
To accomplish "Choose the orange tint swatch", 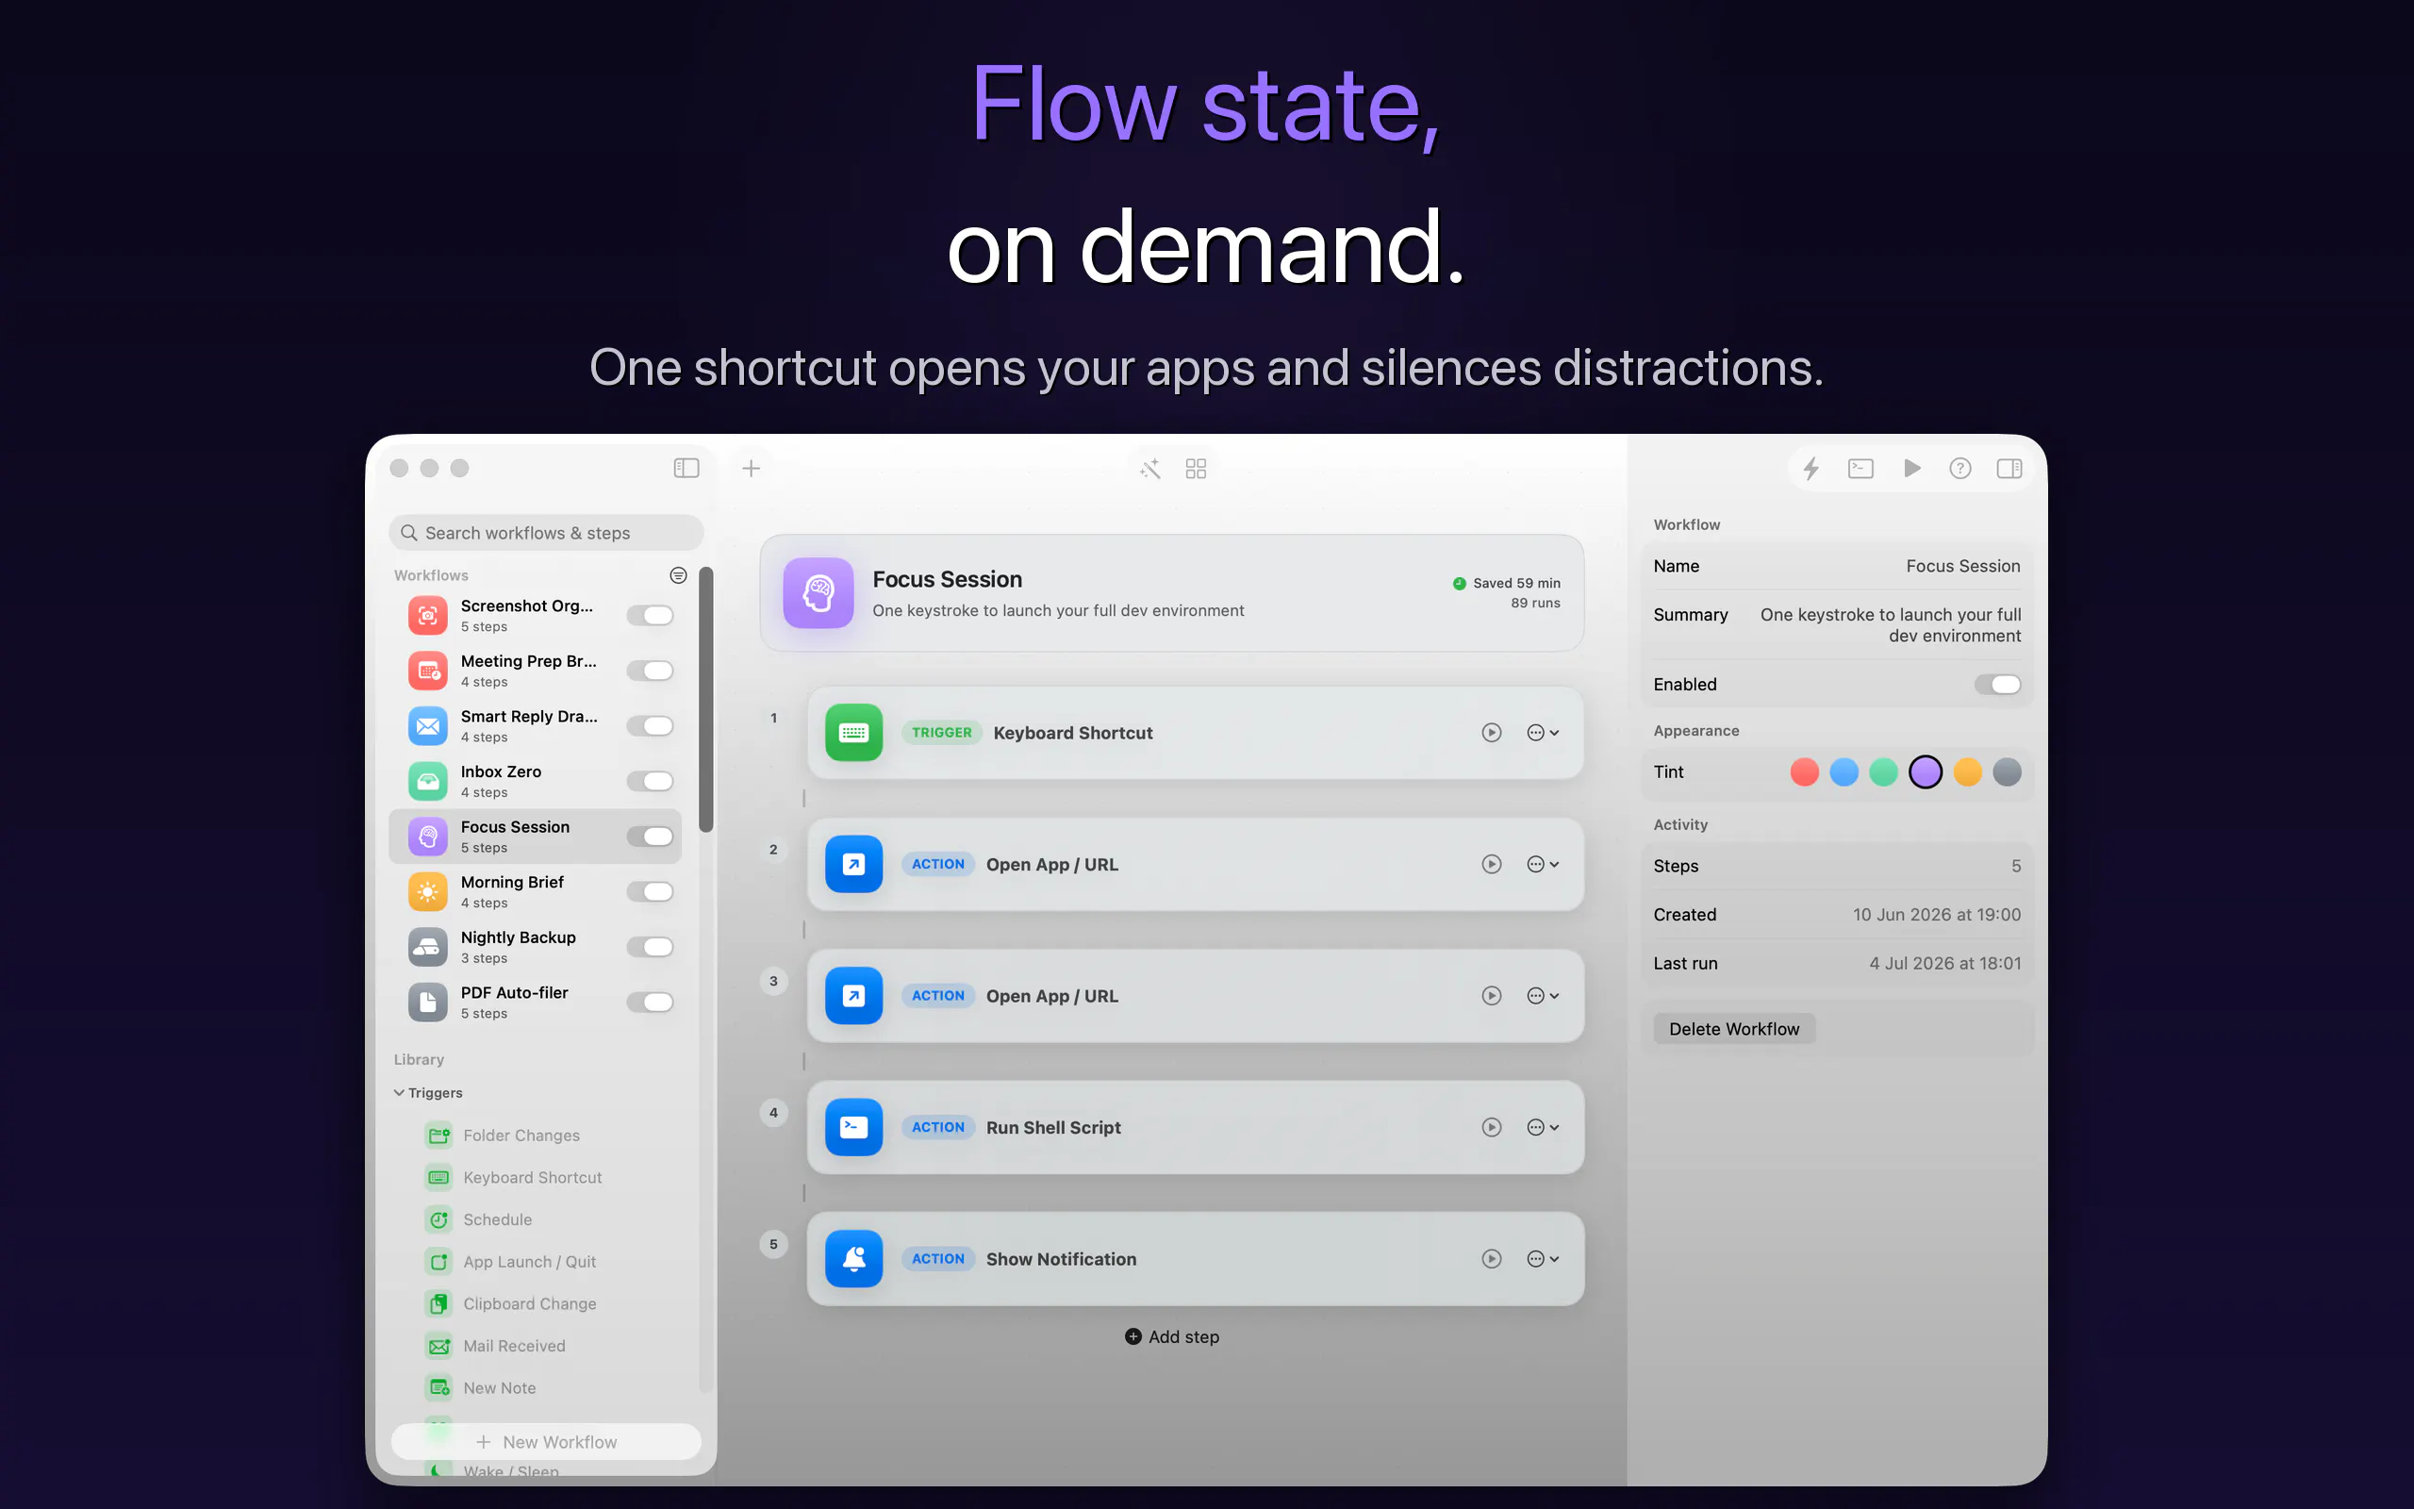I will click(1967, 771).
